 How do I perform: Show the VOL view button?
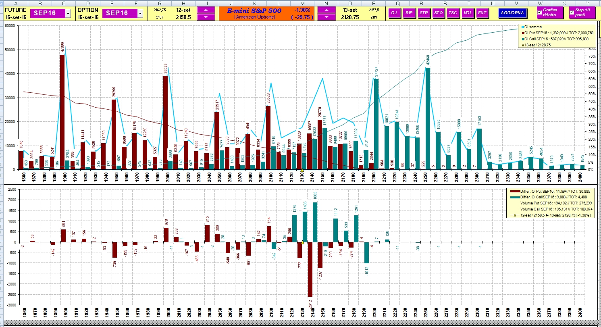(x=467, y=13)
